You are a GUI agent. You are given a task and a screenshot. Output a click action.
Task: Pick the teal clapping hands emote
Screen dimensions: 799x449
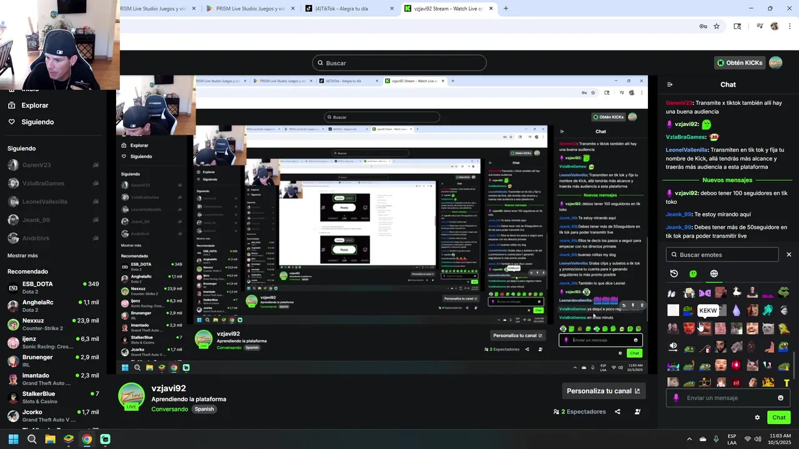[x=768, y=310]
